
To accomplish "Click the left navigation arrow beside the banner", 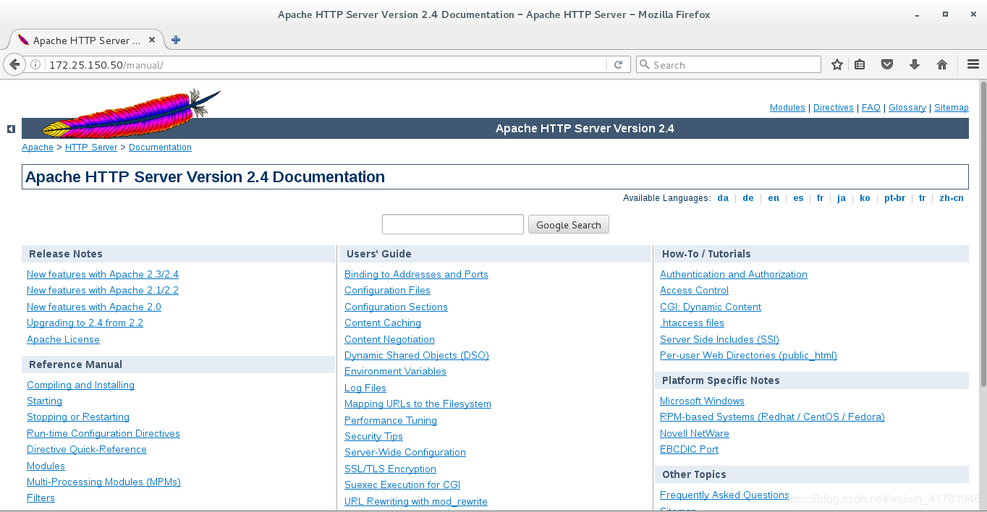I will click(x=11, y=129).
